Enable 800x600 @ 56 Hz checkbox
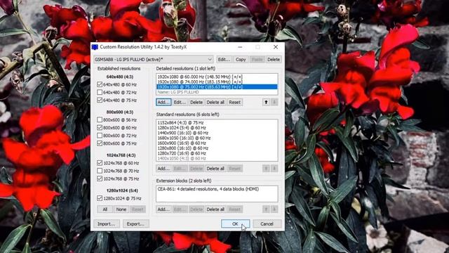The image size is (449, 253). coord(100,119)
